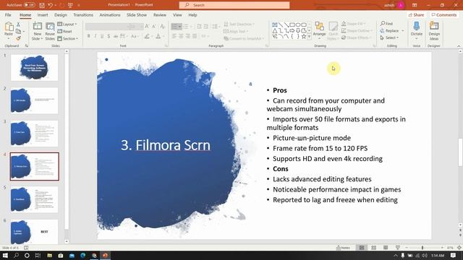Start presentation from beginning icon in title bar
This screenshot has height=260, width=463.
tap(70, 5)
